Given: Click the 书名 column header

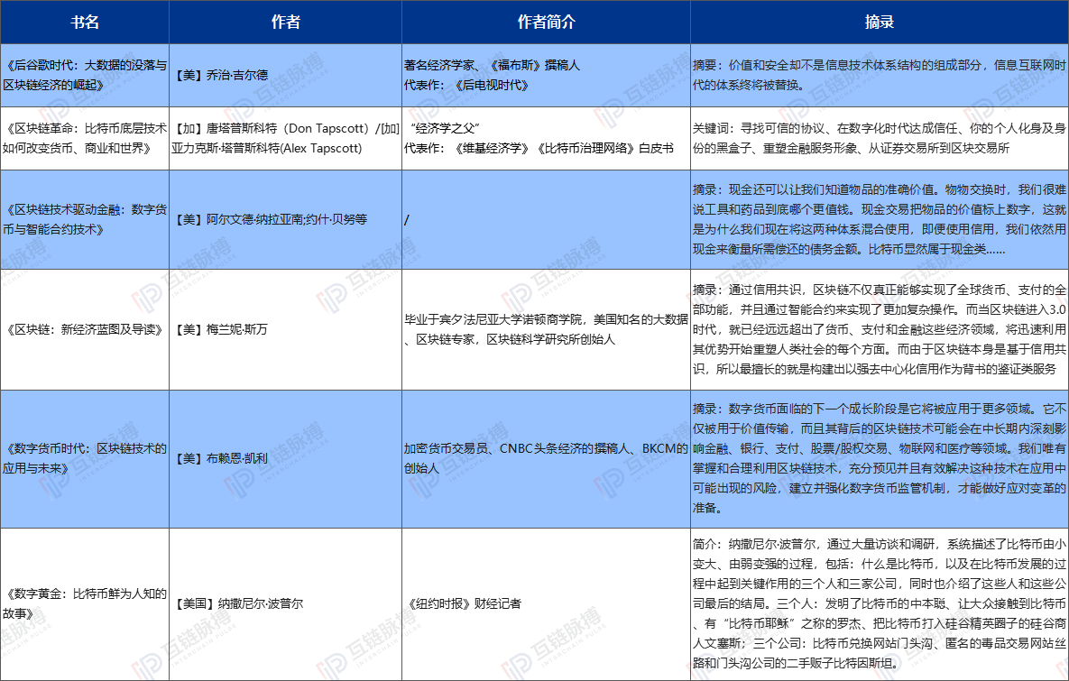Looking at the screenshot, I should 85,22.
